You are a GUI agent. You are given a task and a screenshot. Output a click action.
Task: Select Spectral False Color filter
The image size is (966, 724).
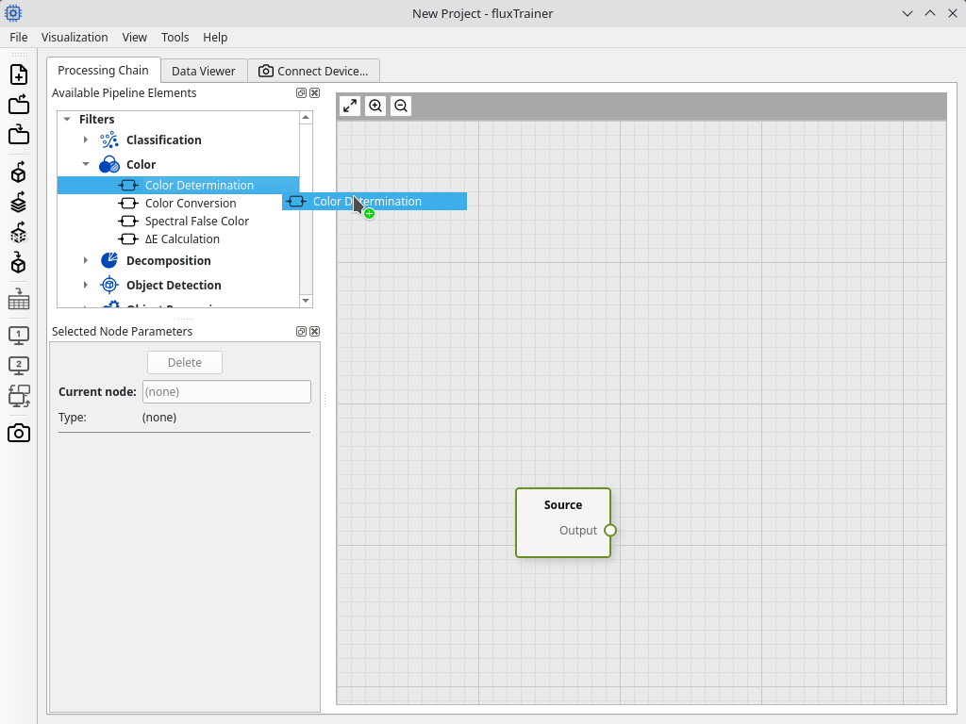pyautogui.click(x=197, y=221)
